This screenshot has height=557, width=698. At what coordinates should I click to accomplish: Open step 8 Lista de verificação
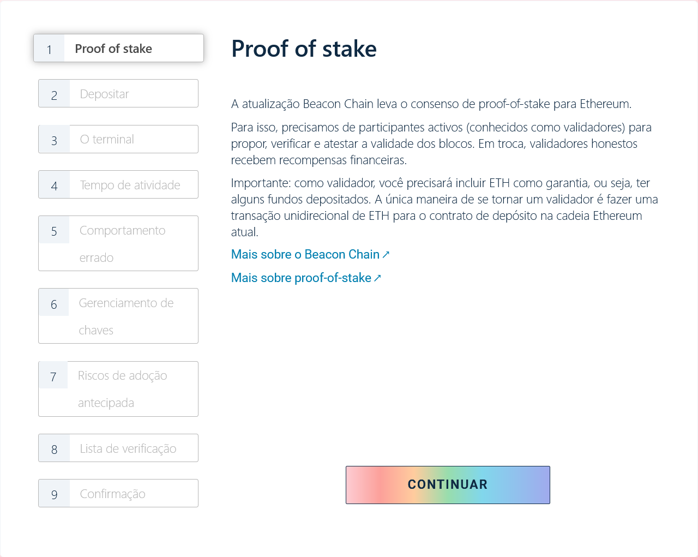point(118,448)
